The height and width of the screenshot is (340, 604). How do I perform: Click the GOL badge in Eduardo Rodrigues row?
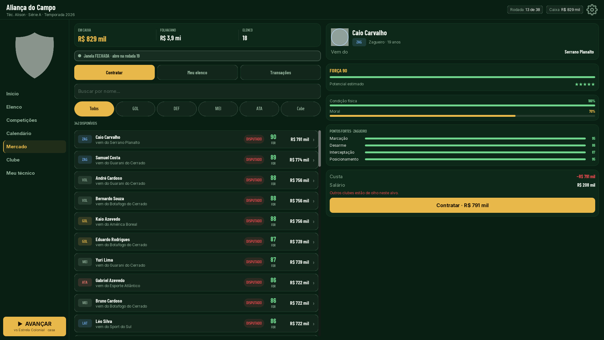tap(85, 241)
